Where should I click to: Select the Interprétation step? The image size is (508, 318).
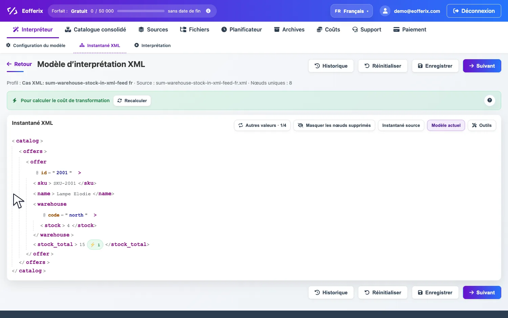(x=152, y=45)
